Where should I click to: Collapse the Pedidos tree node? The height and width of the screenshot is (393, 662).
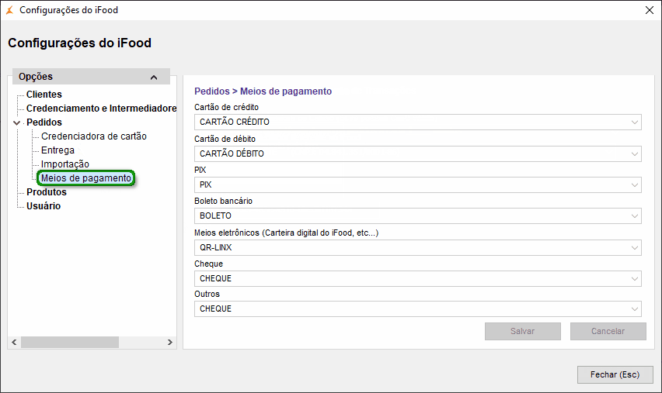[17, 122]
